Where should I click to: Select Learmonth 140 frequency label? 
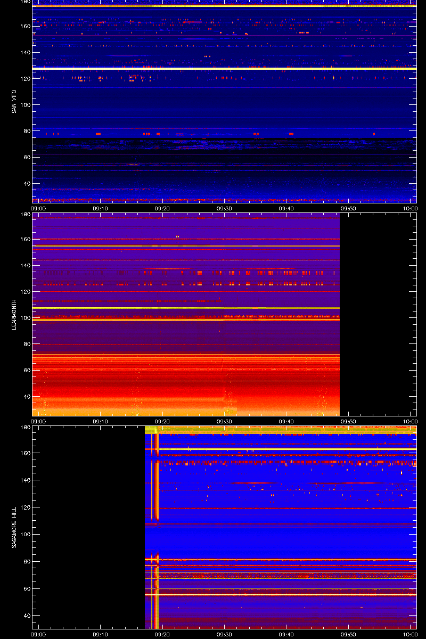coord(24,265)
